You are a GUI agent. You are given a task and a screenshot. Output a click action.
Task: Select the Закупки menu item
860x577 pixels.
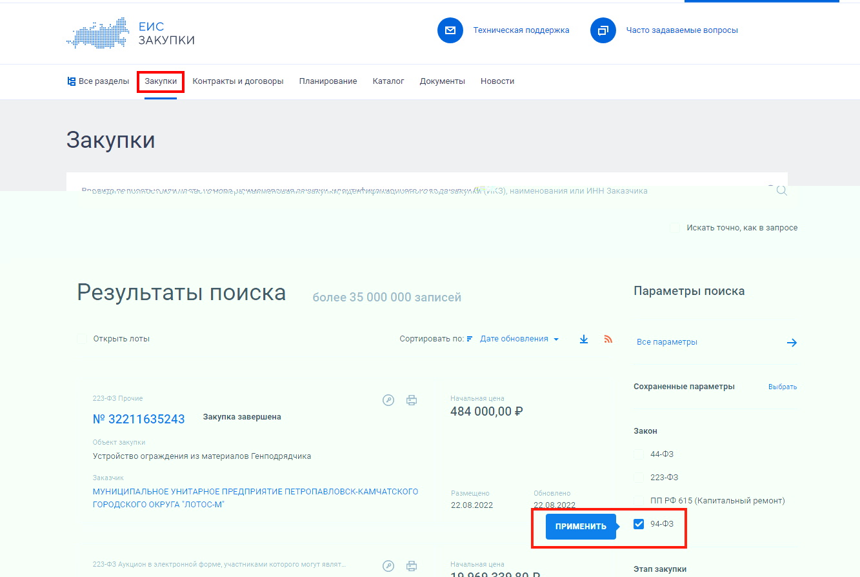coord(161,81)
